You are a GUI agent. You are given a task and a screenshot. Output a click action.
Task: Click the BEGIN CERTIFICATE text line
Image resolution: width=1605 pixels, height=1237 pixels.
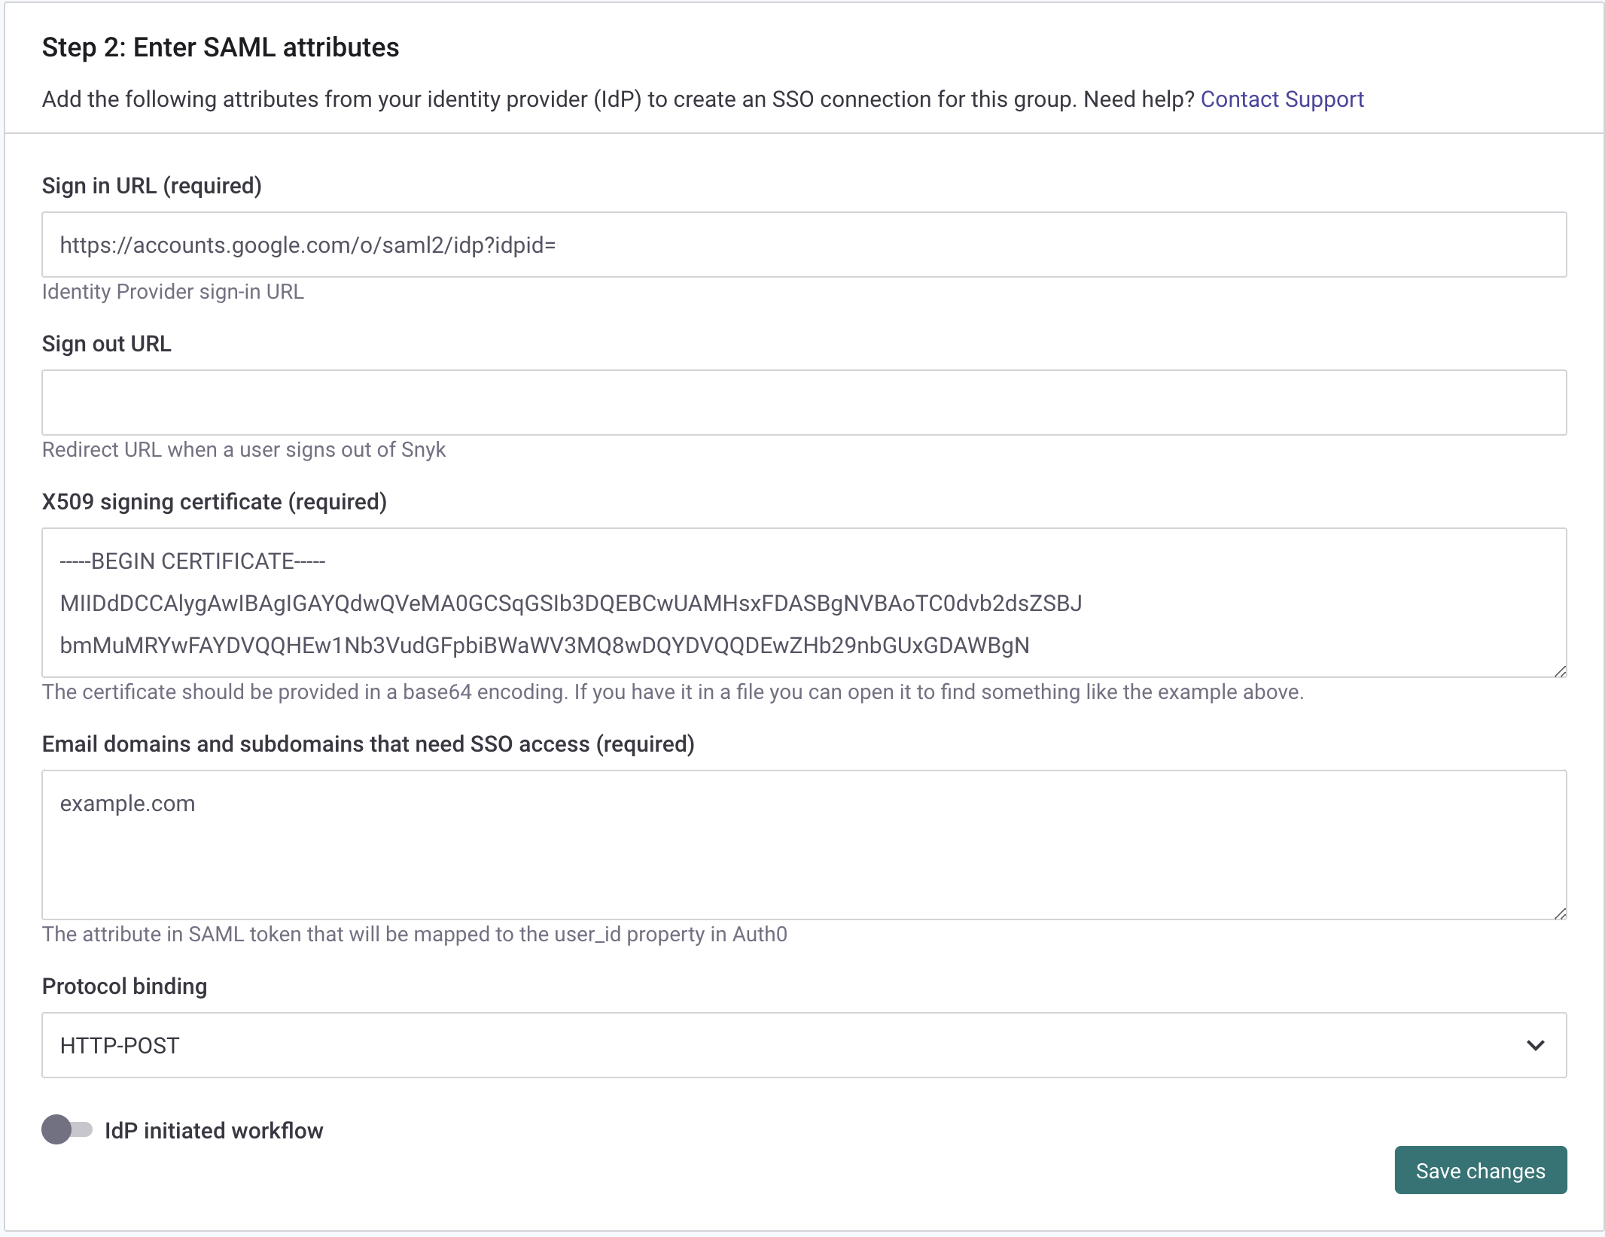(193, 560)
